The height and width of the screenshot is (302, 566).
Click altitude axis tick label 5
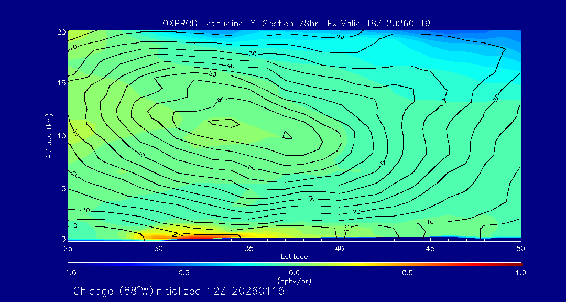62,189
